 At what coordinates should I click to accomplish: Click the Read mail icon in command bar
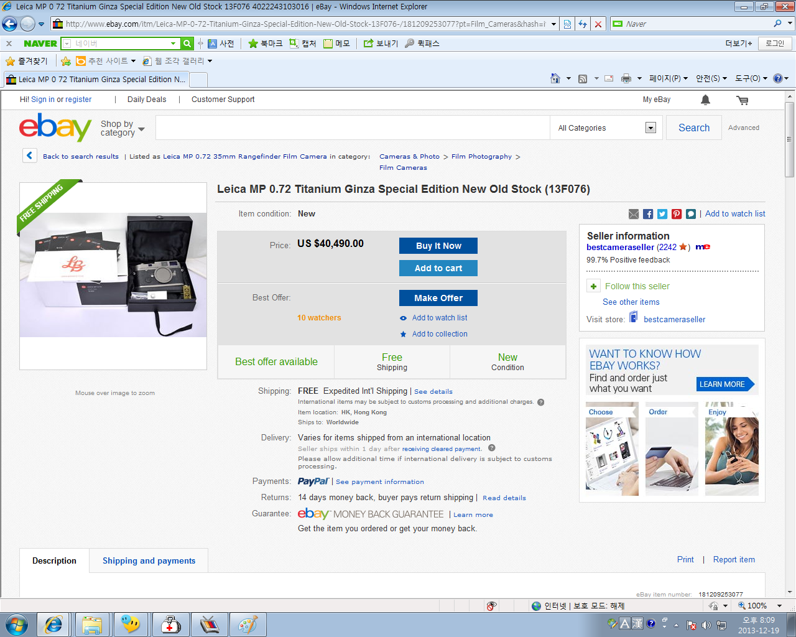pyautogui.click(x=609, y=78)
